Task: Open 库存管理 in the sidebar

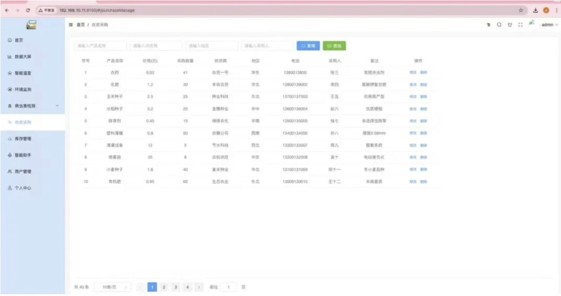Action: 33,139
